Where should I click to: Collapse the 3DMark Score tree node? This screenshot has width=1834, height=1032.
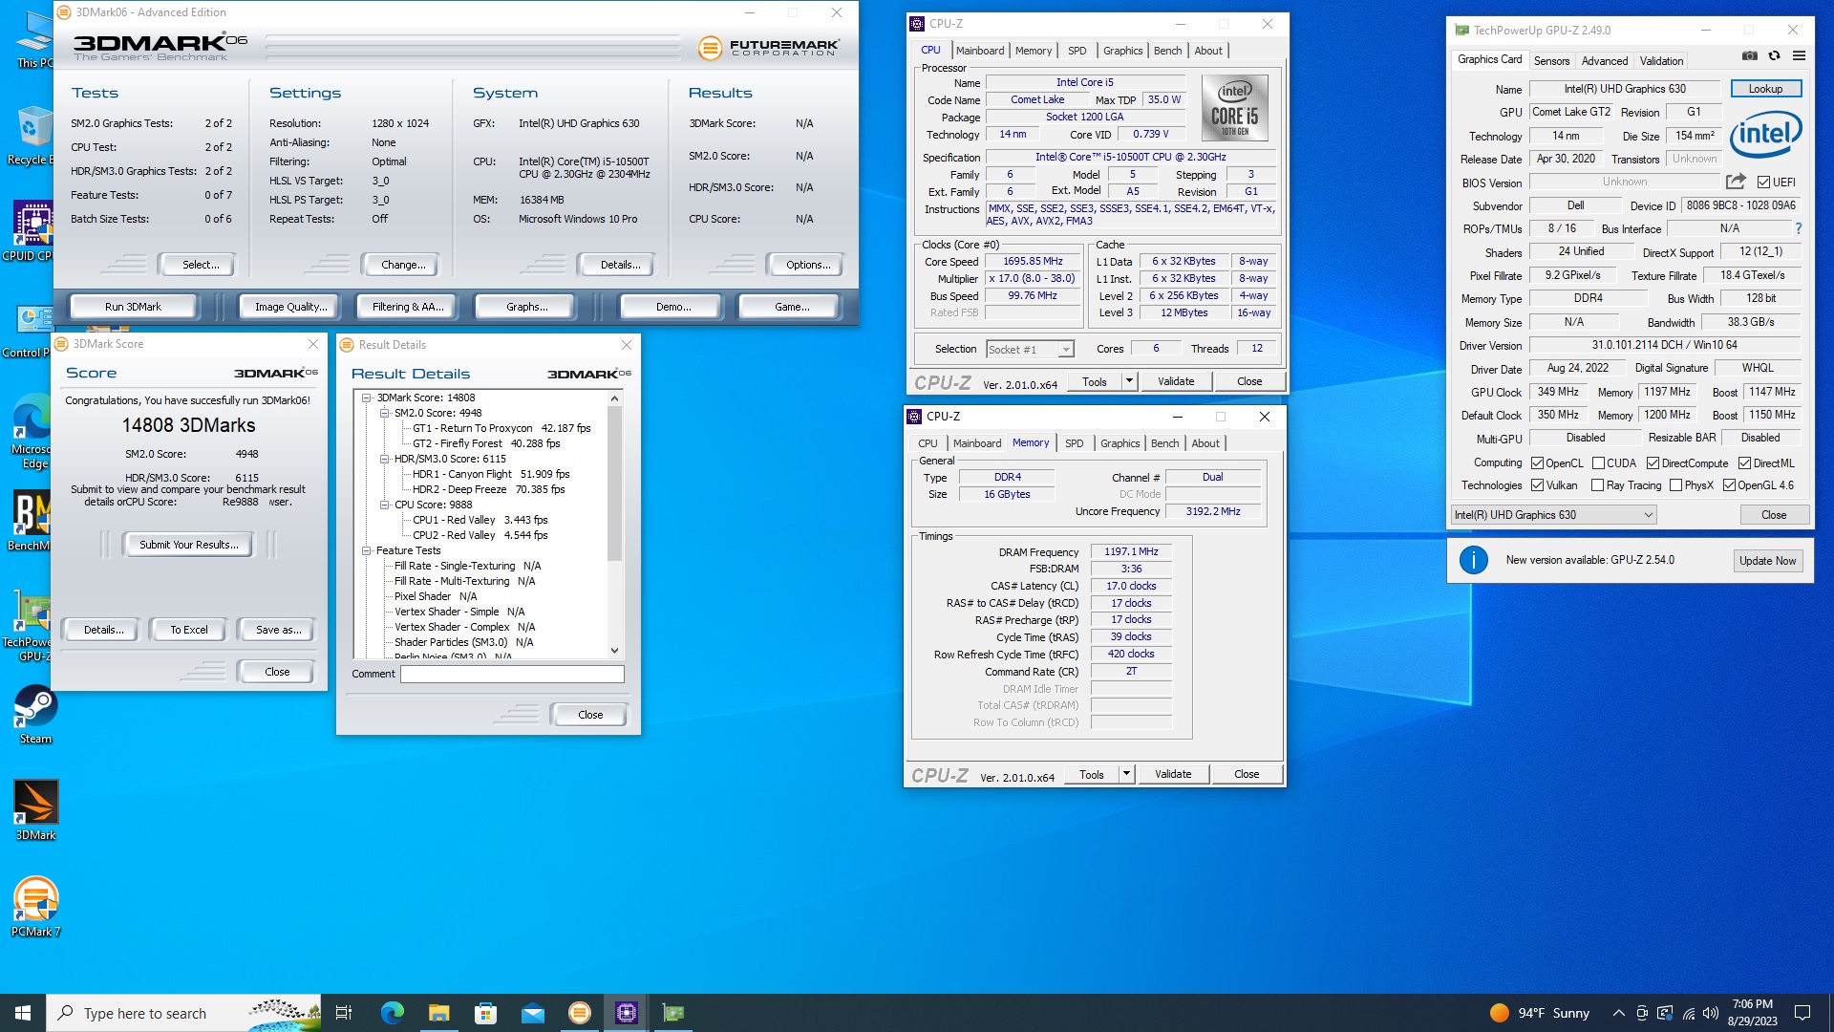(x=367, y=398)
